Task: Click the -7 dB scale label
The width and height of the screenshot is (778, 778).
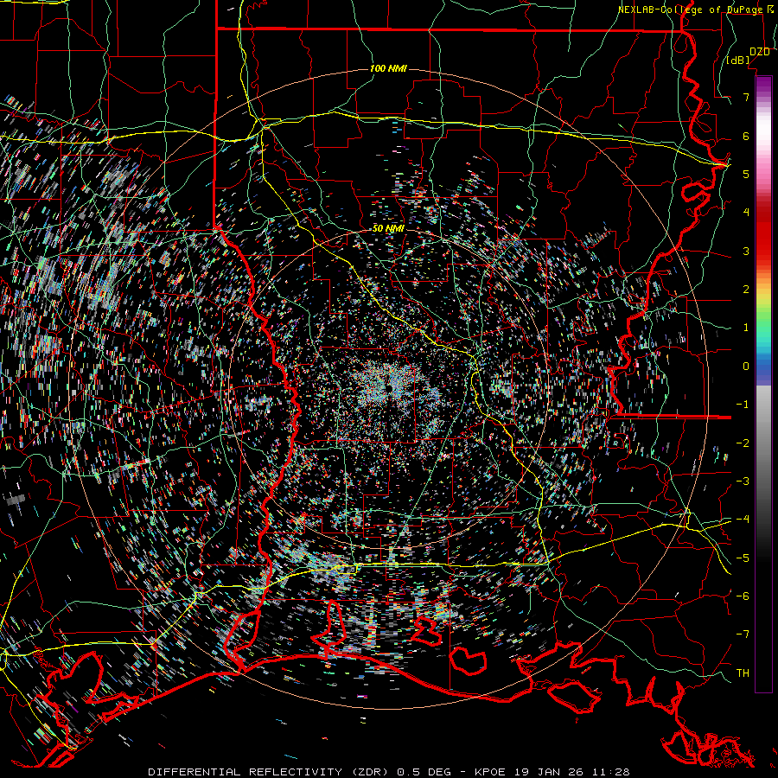Action: click(743, 635)
